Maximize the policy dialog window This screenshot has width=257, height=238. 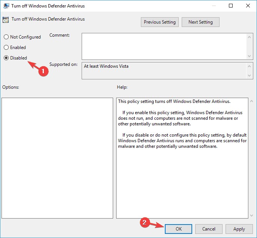point(231,6)
